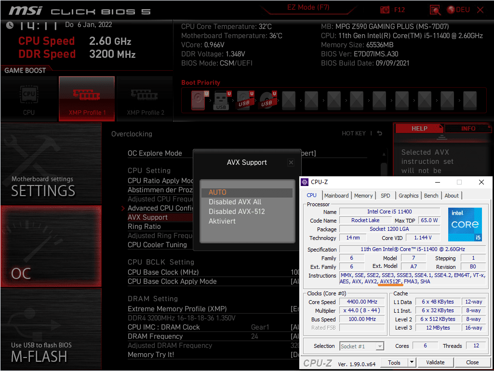494x371 pixels.
Task: Expand the Tools dropdown arrow in CPU-Z
Action: (x=412, y=362)
